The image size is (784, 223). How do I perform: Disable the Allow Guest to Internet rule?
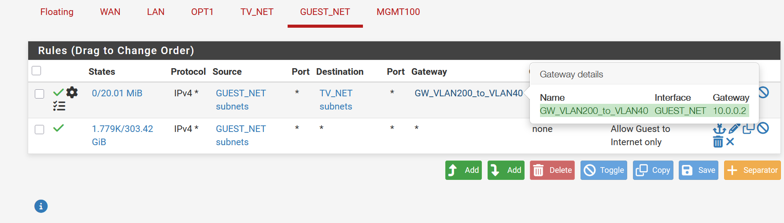point(763,128)
